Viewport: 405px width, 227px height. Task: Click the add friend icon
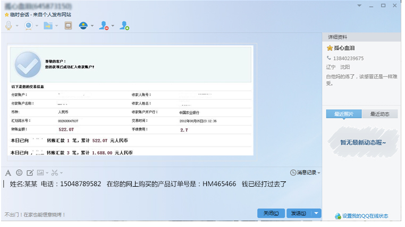pyautogui.click(x=124, y=25)
